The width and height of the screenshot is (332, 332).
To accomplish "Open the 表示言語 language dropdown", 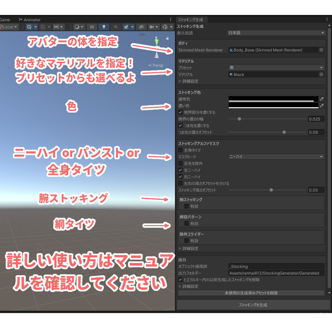I will pyautogui.click(x=276, y=33).
